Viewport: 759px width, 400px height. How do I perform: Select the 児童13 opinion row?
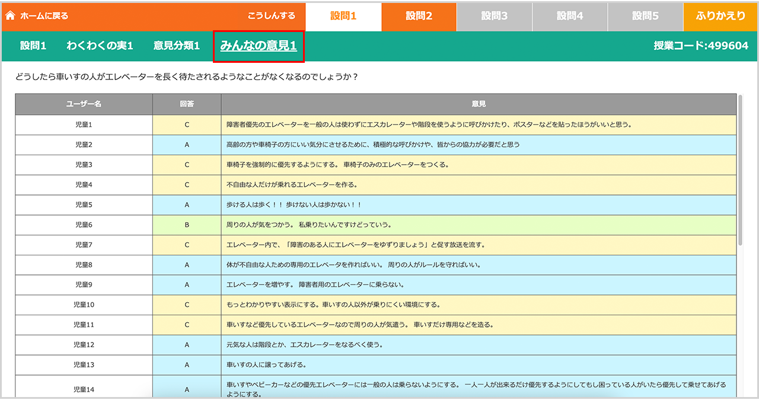tap(479, 365)
